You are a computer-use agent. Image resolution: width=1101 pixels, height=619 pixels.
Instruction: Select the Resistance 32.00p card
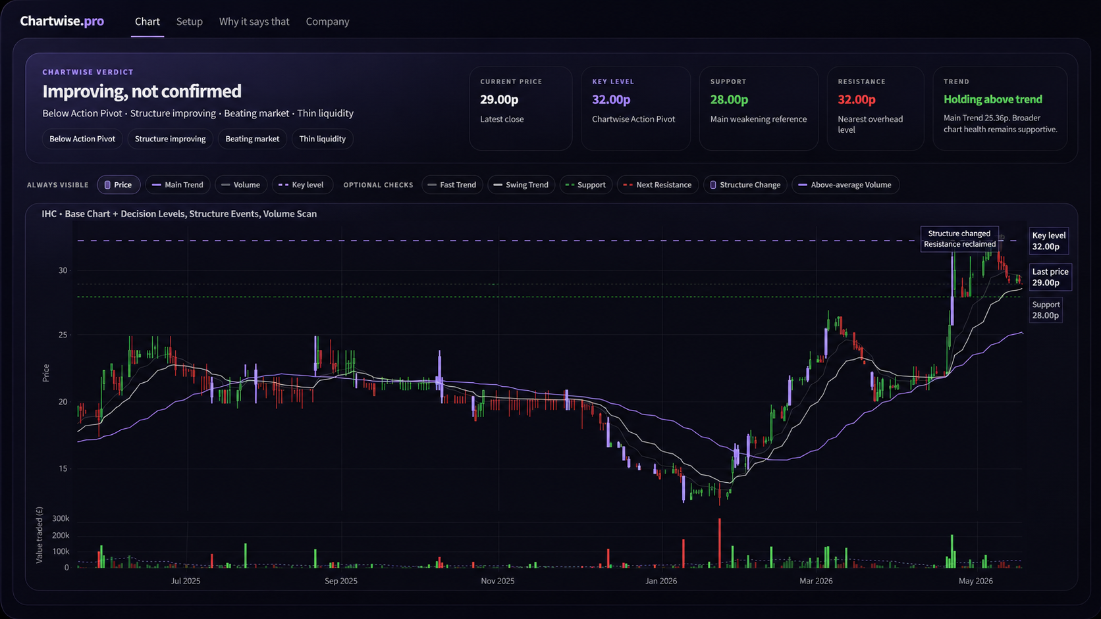click(875, 109)
